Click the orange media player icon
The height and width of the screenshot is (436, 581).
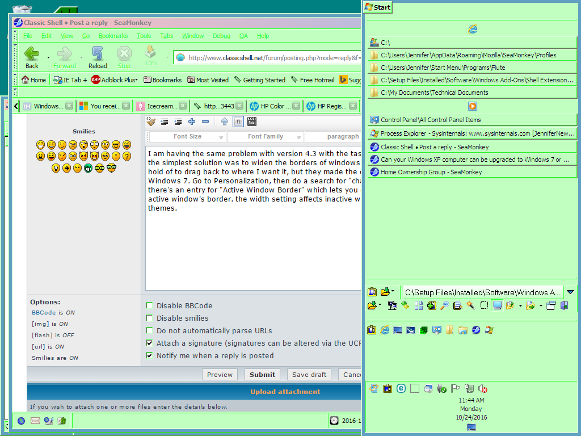(473, 106)
